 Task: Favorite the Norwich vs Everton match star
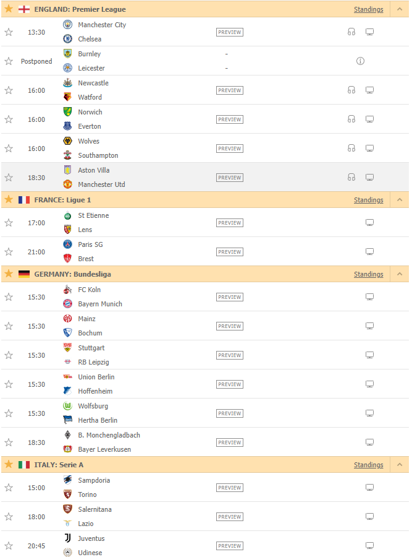tap(9, 119)
